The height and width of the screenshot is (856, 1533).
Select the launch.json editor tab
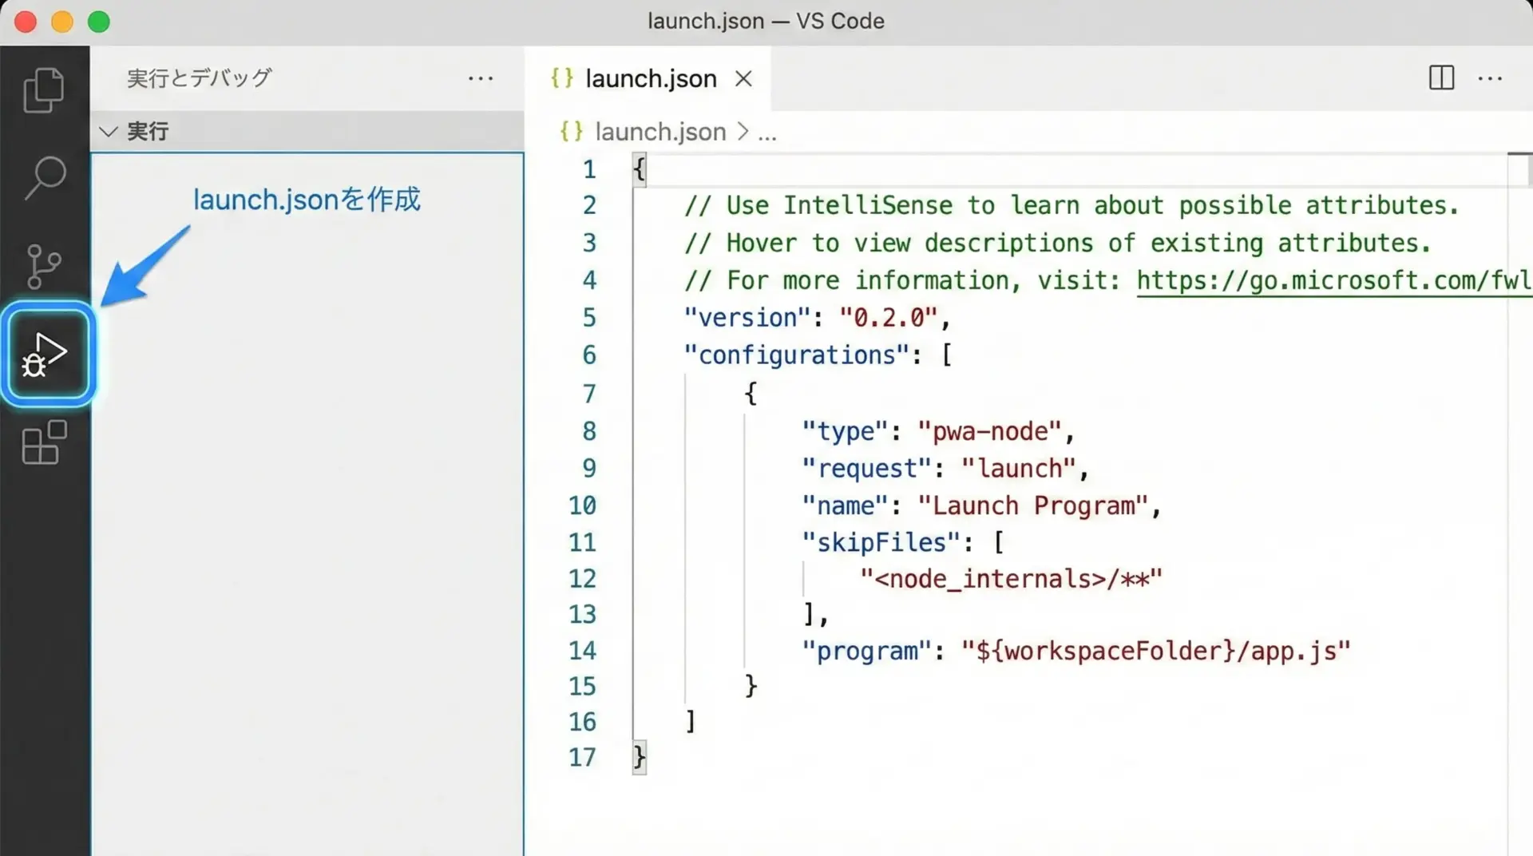pyautogui.click(x=650, y=79)
